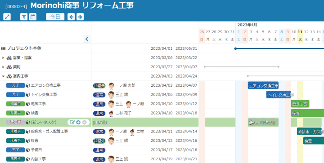Select the エアコン交換工事 Gantt bar
Image resolution: width=324 pixels, height=163 pixels.
[x=263, y=85]
